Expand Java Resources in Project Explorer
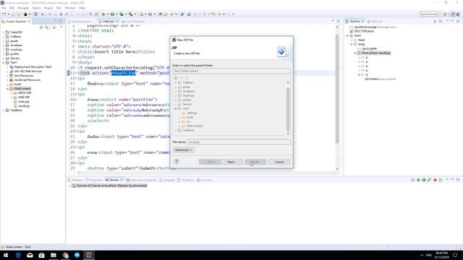The height and width of the screenshot is (260, 463). (7, 75)
